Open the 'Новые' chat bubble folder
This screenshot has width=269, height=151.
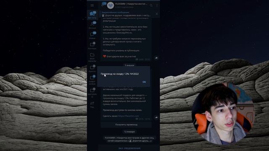(x=92, y=35)
